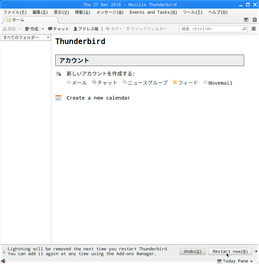
Task: Click the orange feed RSS icon
Action: coord(175,82)
